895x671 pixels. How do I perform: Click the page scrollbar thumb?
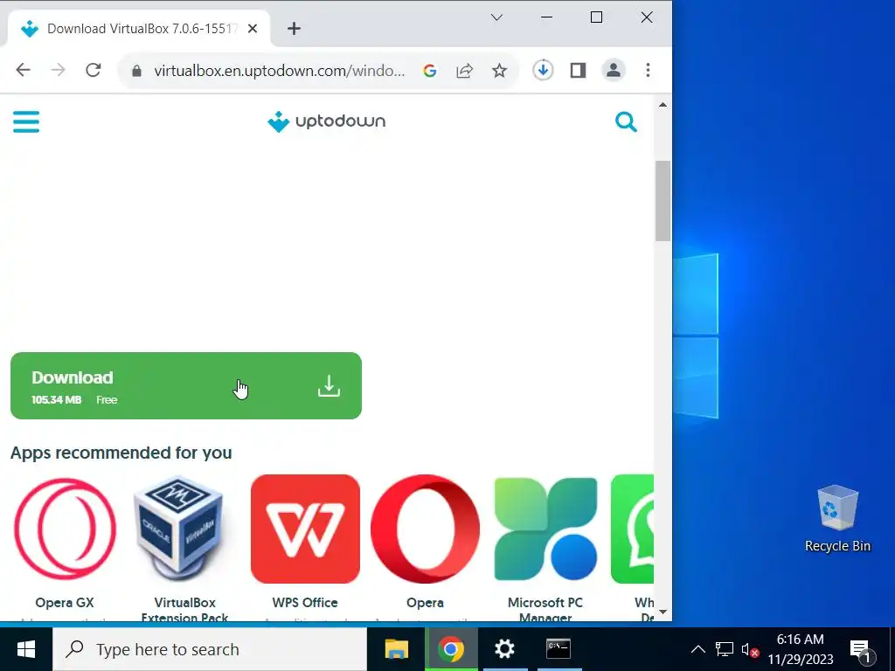coord(663,201)
